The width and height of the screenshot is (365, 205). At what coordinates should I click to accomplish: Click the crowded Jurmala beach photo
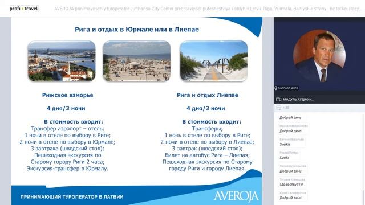(137, 61)
